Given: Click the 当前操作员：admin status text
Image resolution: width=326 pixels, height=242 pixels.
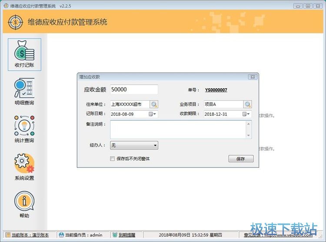Looking at the screenshot, I should click(x=83, y=235).
